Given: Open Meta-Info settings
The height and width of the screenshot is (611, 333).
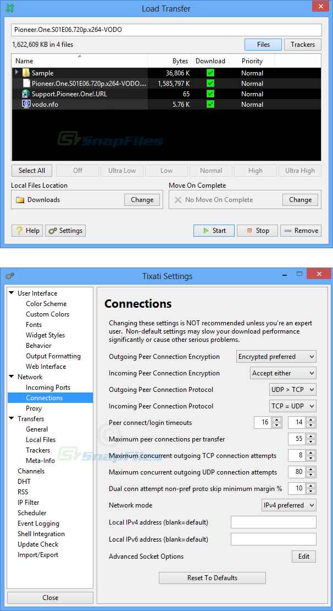Looking at the screenshot, I should (x=41, y=461).
